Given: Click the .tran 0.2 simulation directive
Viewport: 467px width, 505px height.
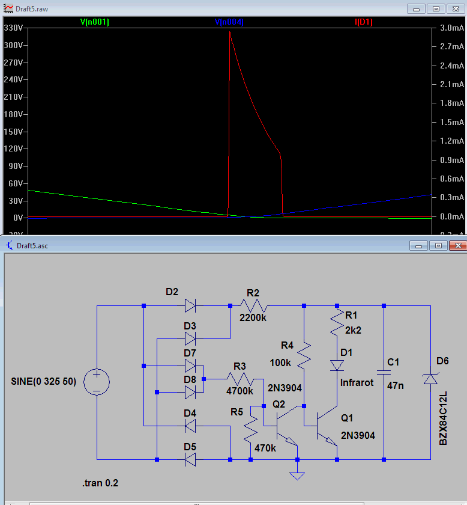Looking at the screenshot, I should (x=100, y=483).
